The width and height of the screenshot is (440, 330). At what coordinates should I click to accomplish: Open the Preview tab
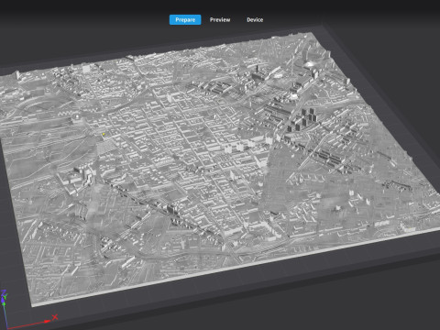pos(220,20)
